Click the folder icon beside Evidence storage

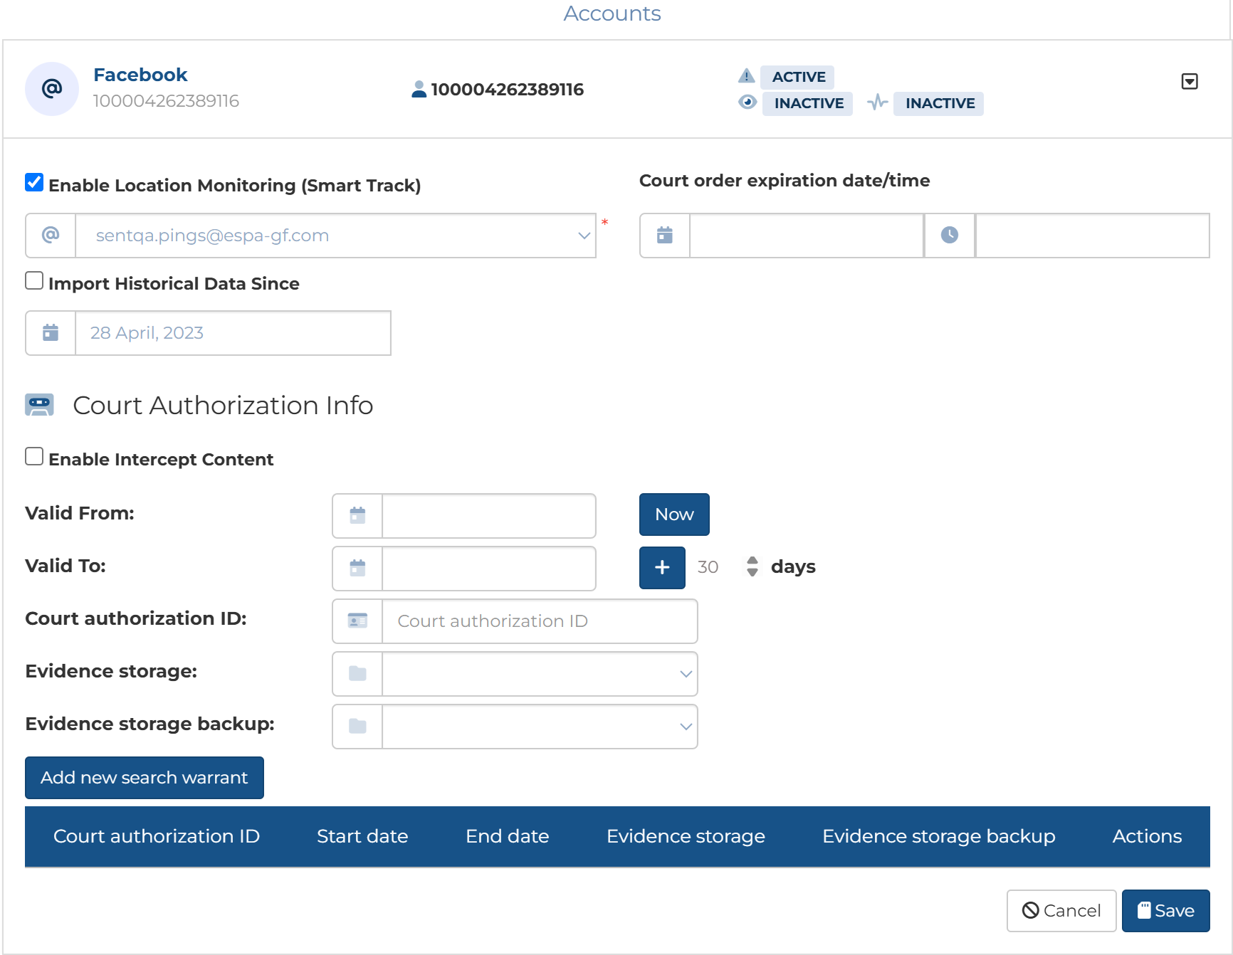357,674
